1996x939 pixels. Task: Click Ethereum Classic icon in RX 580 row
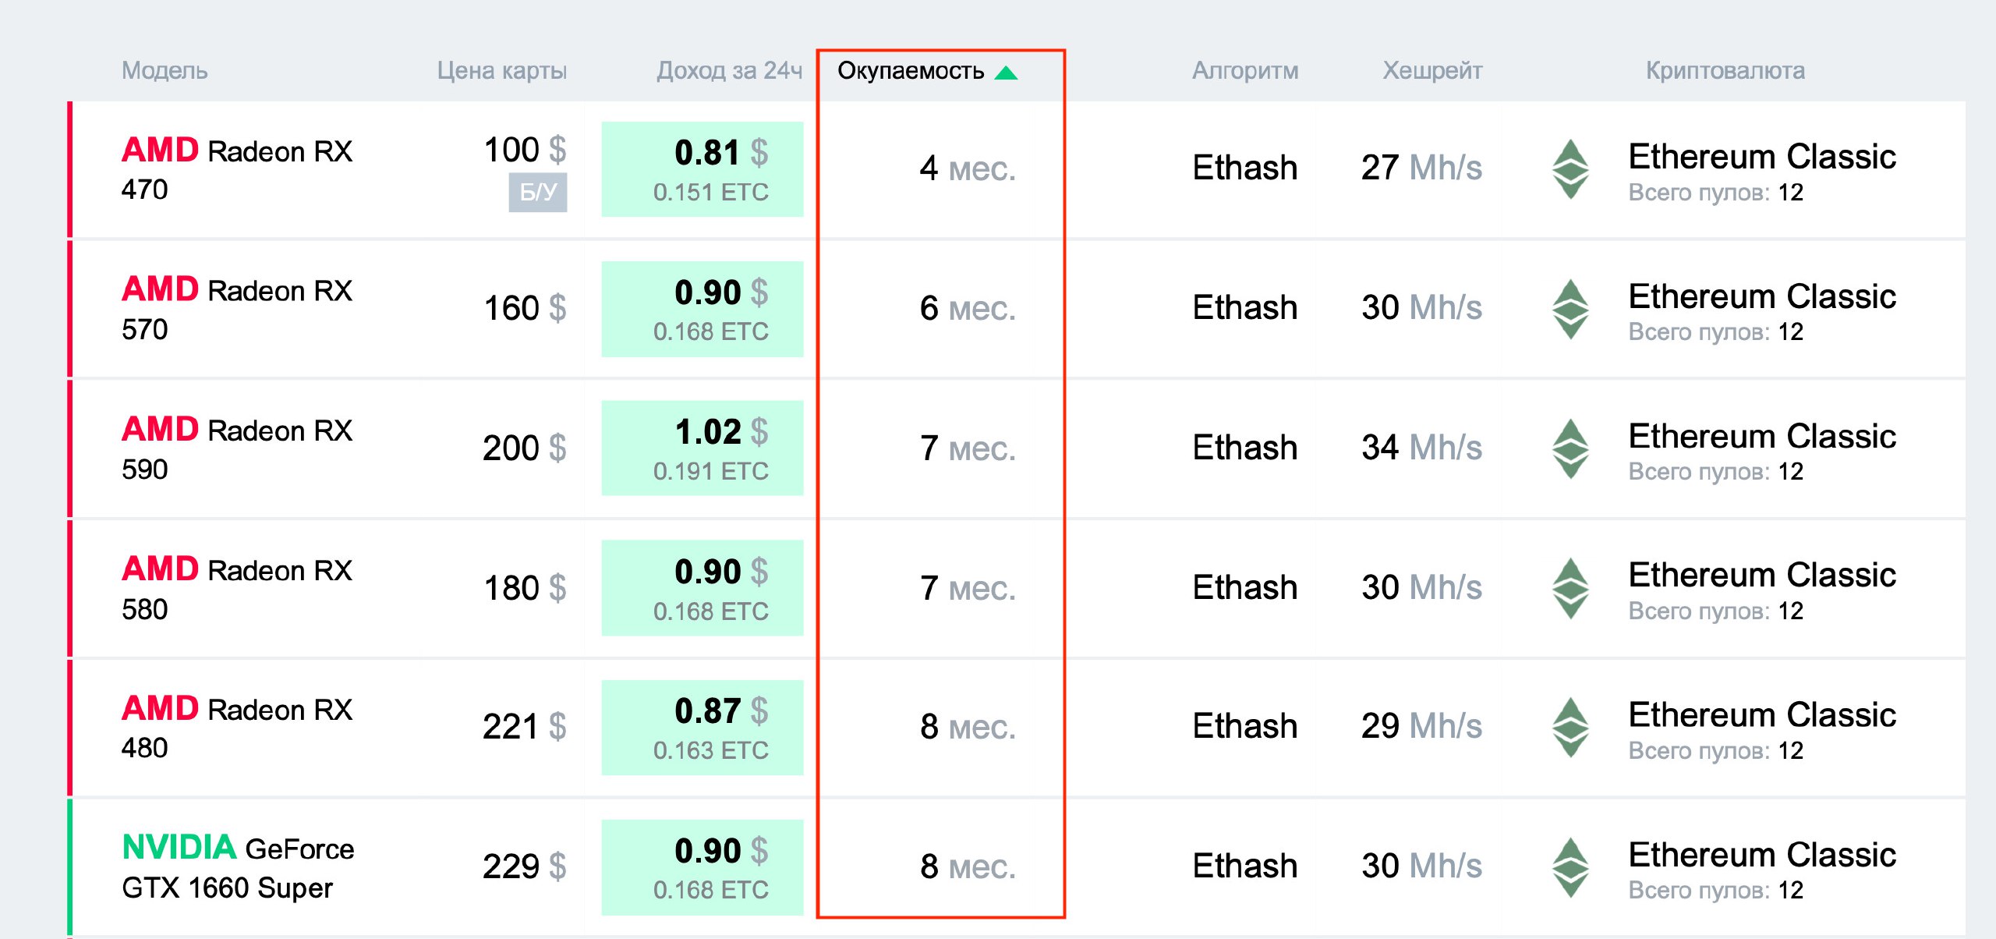pos(1570,588)
